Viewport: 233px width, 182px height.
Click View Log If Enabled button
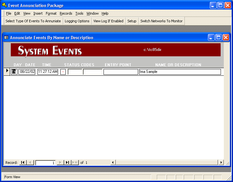point(108,21)
